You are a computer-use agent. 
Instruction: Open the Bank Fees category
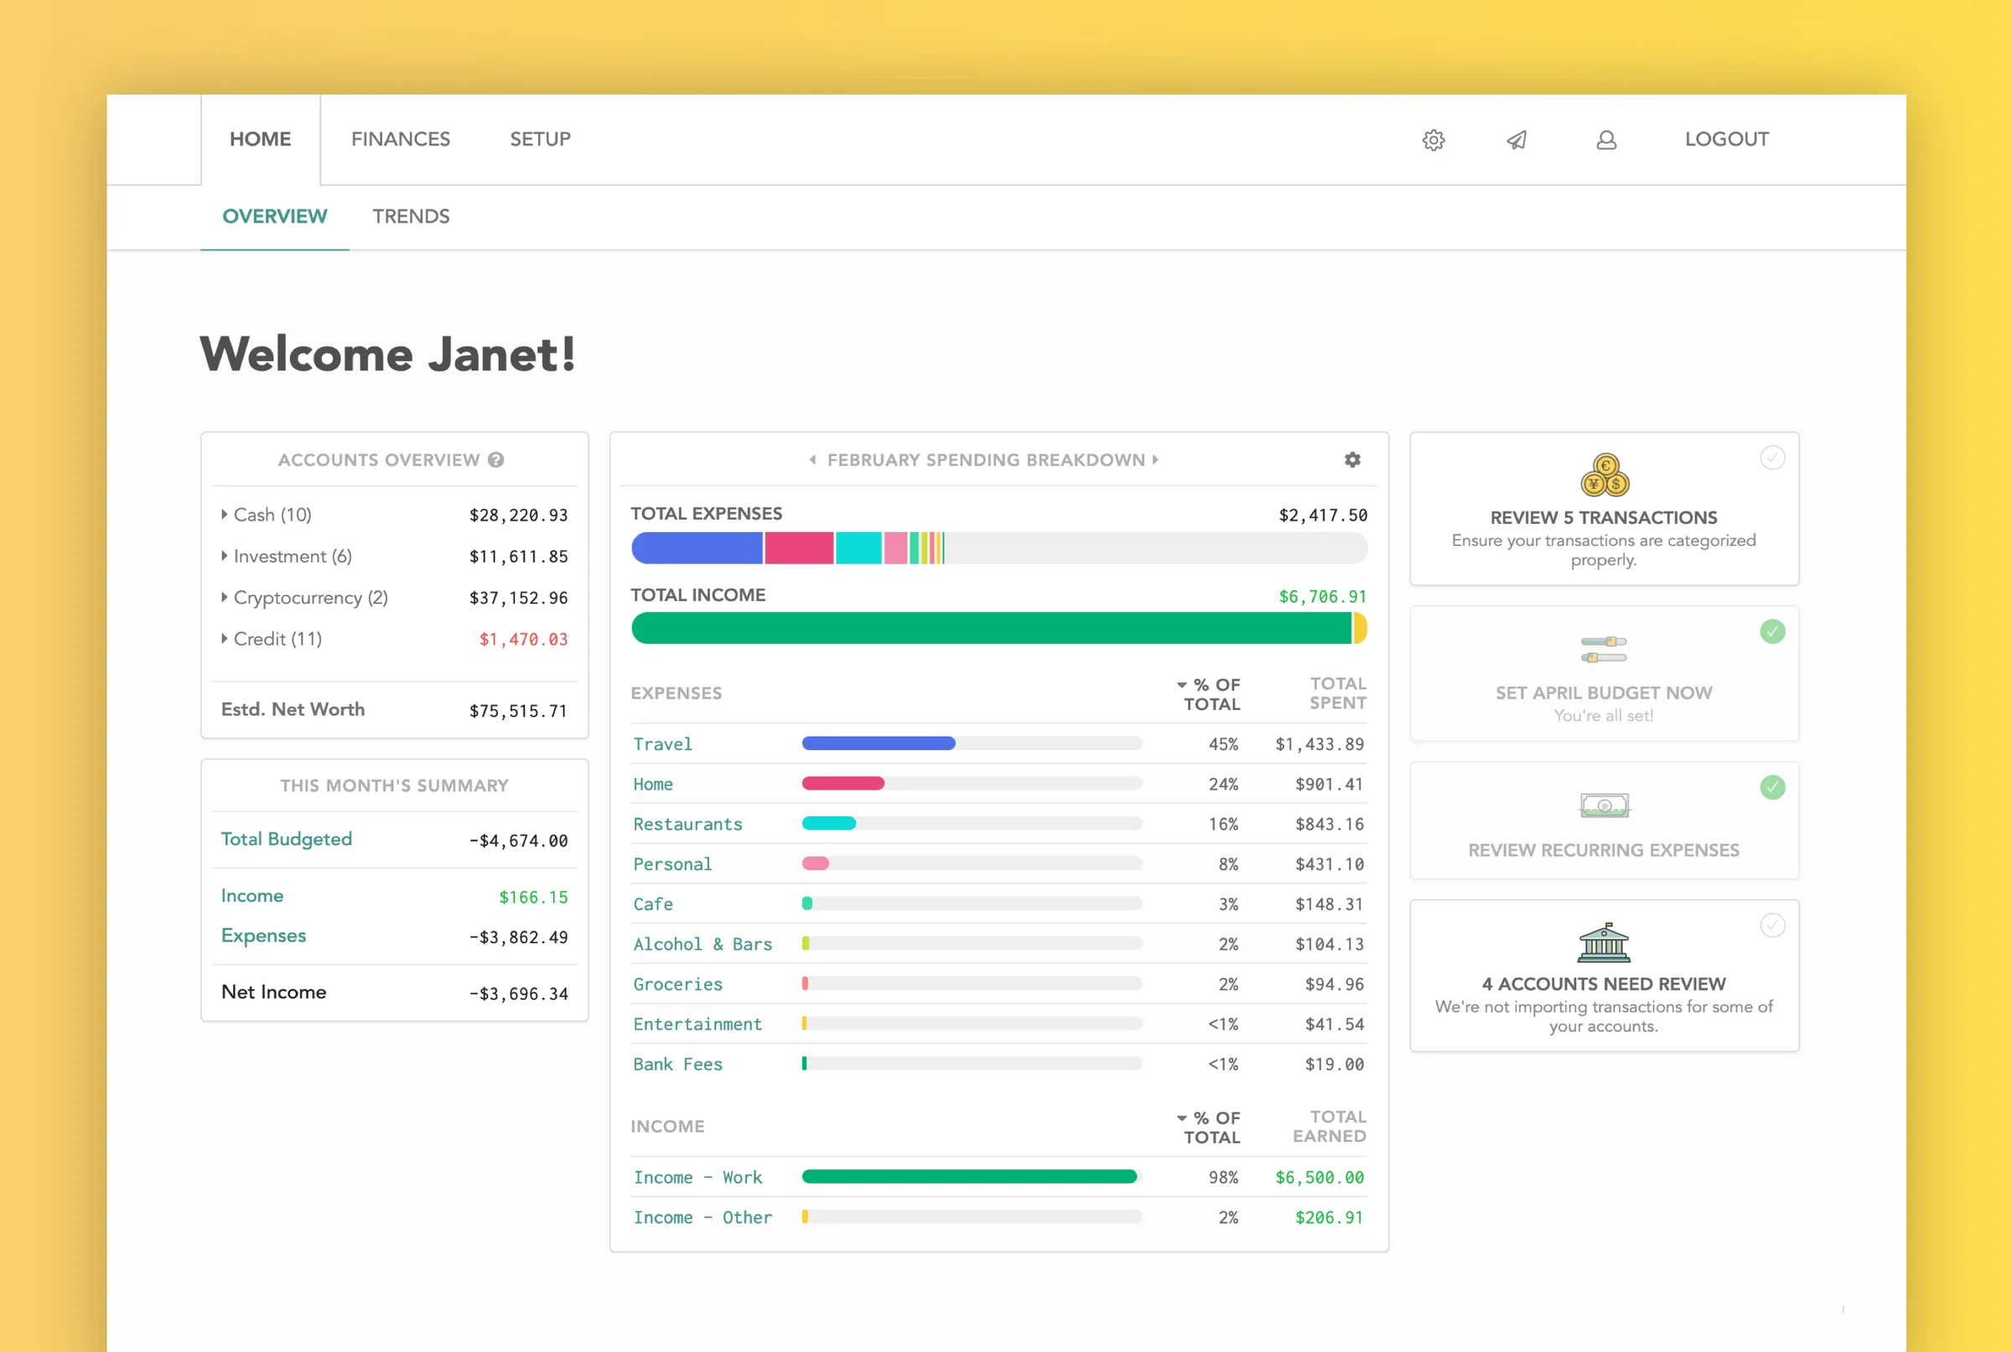coord(677,1064)
